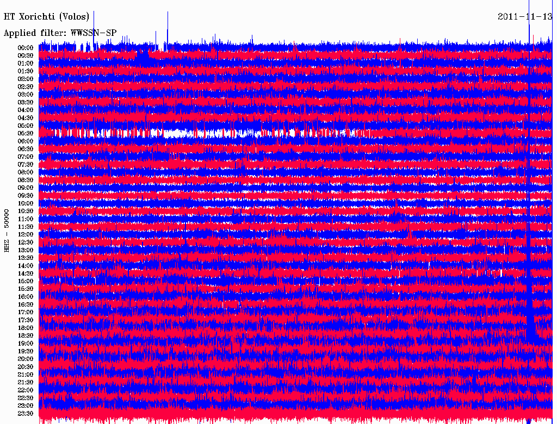Select the 03:30 time label

[26, 102]
